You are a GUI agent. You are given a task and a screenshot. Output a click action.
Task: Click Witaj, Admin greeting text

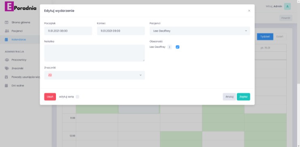click(x=274, y=6)
